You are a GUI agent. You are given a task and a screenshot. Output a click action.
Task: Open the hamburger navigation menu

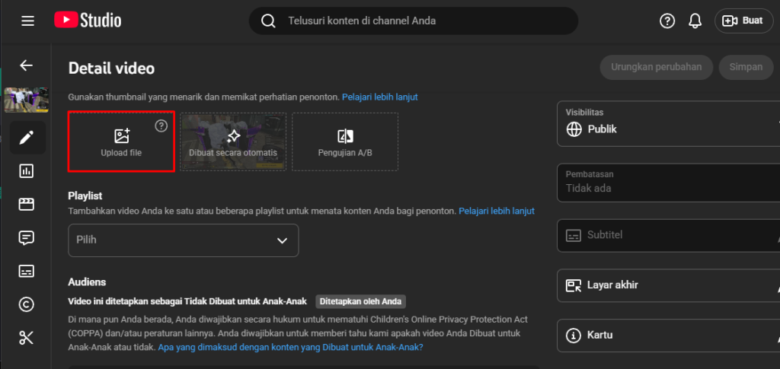pos(28,21)
